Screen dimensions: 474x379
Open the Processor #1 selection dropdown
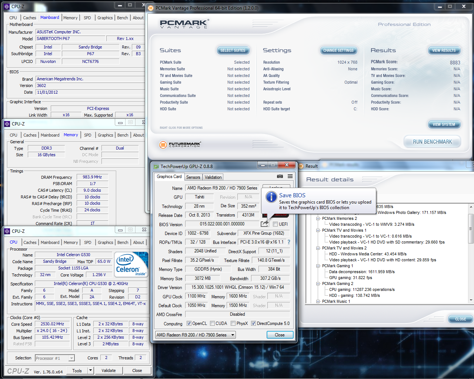pos(55,358)
